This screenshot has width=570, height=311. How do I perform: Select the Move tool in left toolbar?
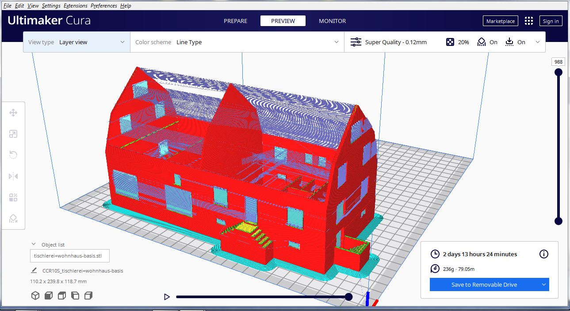pyautogui.click(x=13, y=113)
